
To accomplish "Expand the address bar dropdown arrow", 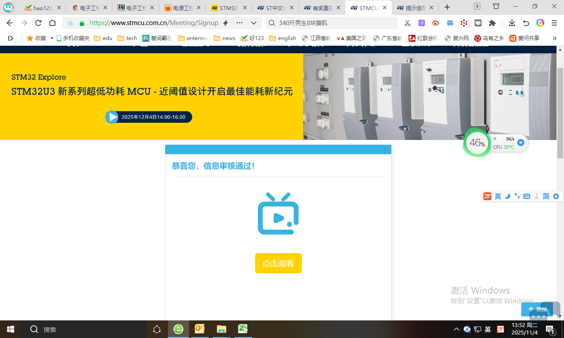I will pyautogui.click(x=254, y=23).
